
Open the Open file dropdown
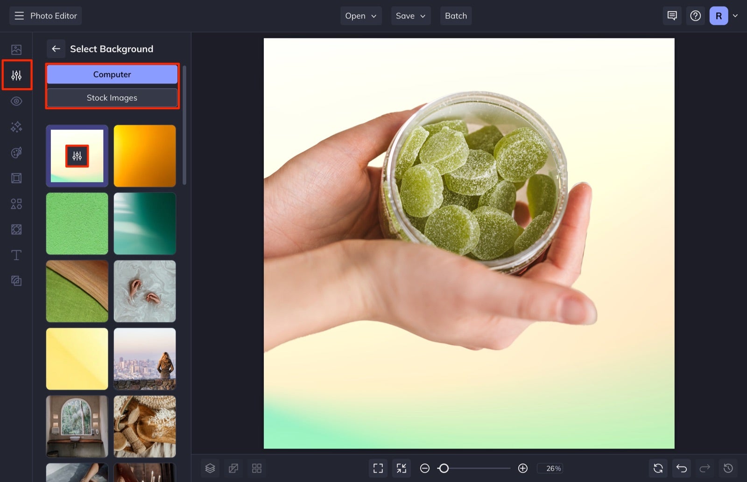click(360, 15)
